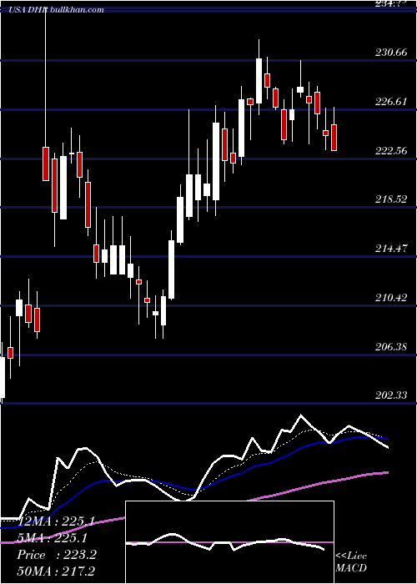Image resolution: width=417 pixels, height=584 pixels.
Task: Click the 218.52 price axis label
Action: tap(391, 199)
